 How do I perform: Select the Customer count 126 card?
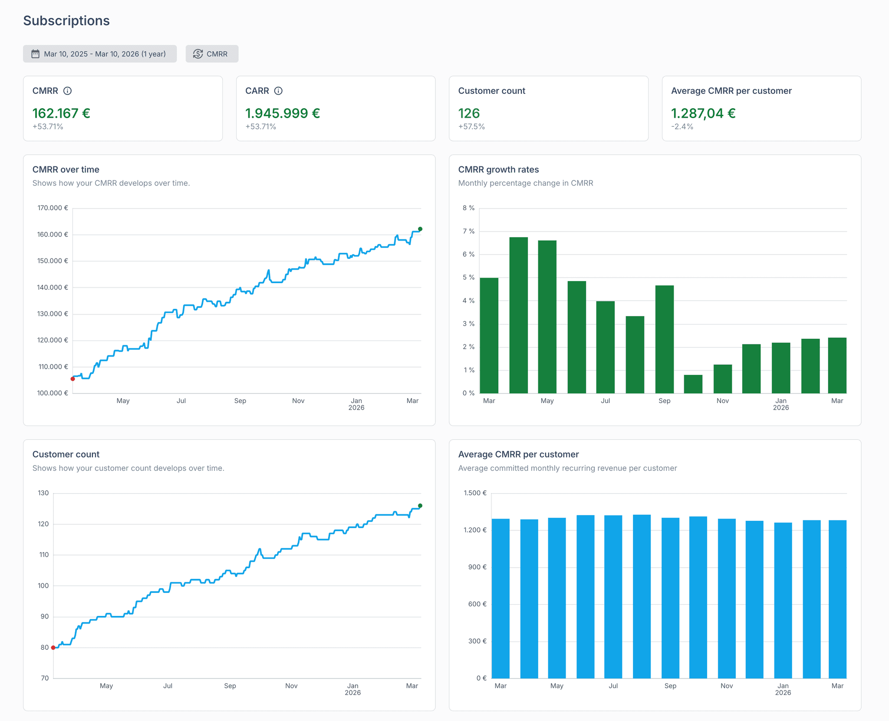pyautogui.click(x=548, y=109)
